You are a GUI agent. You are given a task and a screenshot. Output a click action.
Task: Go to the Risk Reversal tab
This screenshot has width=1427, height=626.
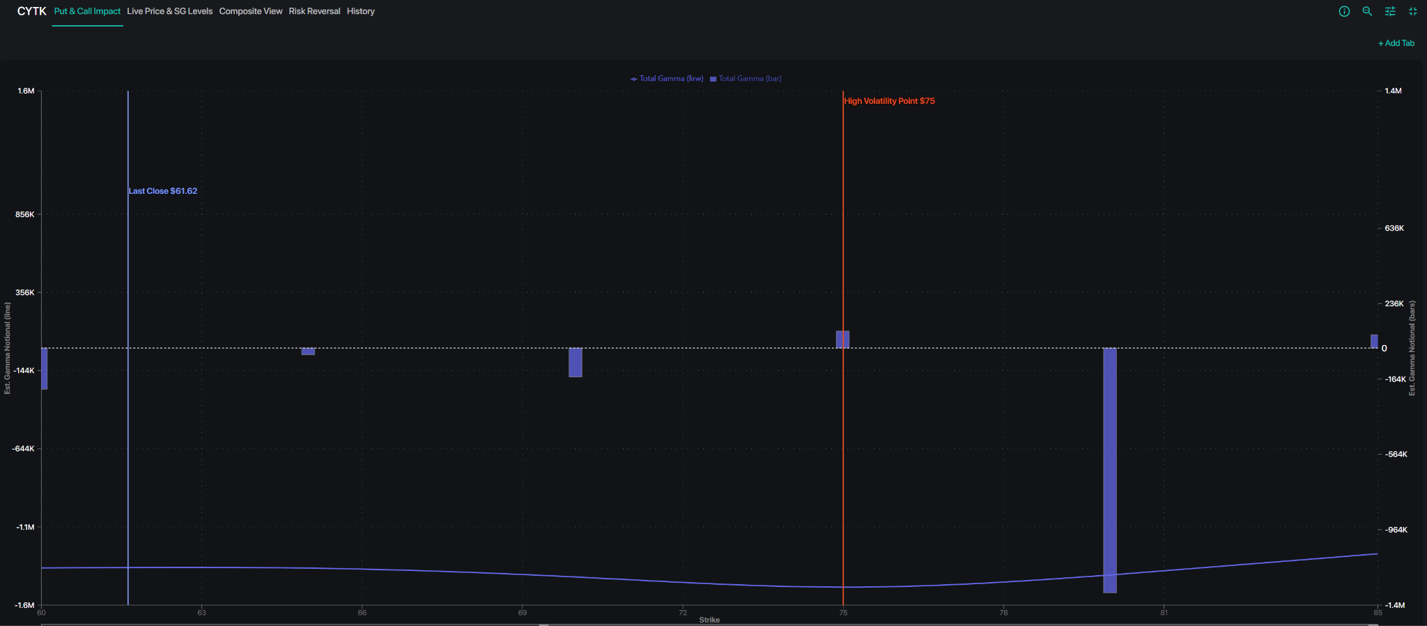tap(314, 11)
